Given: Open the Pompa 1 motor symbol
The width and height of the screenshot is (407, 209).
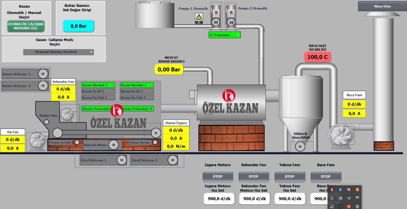Looking at the screenshot, I should point(216,22).
